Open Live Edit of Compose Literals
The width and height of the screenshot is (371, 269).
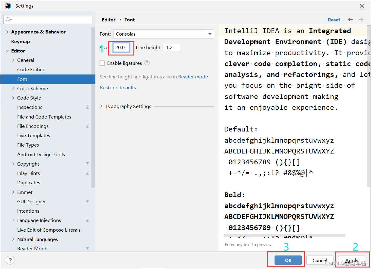coord(49,230)
